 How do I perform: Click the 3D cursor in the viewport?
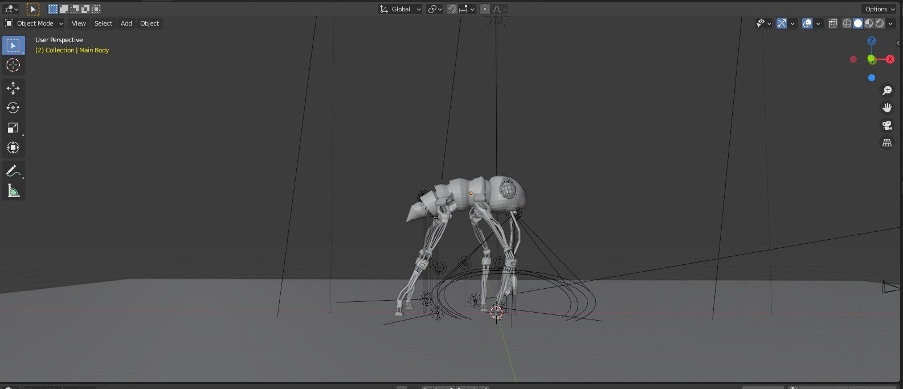497,312
